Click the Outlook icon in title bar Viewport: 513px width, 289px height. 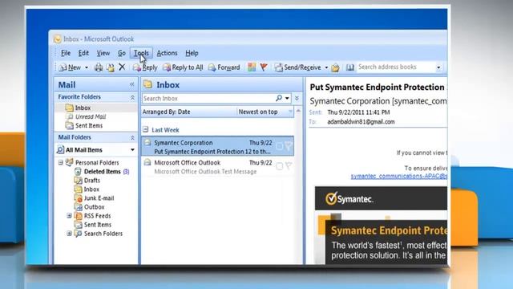[x=57, y=39]
